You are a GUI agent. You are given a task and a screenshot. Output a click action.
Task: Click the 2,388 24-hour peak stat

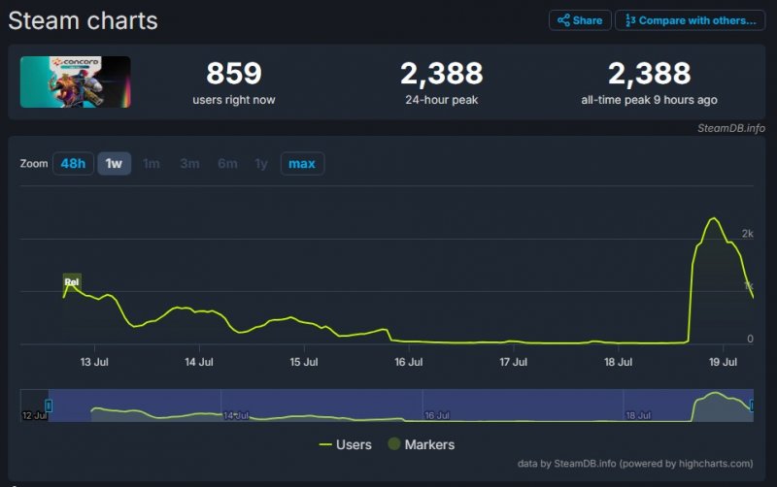[x=442, y=82]
